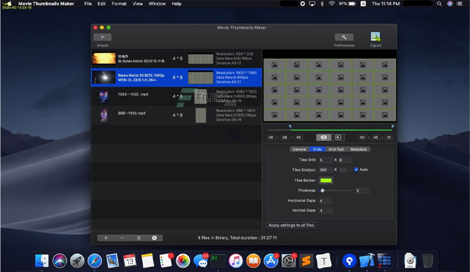Open iTunes from the Dock
The image size is (470, 272).
click(236, 261)
